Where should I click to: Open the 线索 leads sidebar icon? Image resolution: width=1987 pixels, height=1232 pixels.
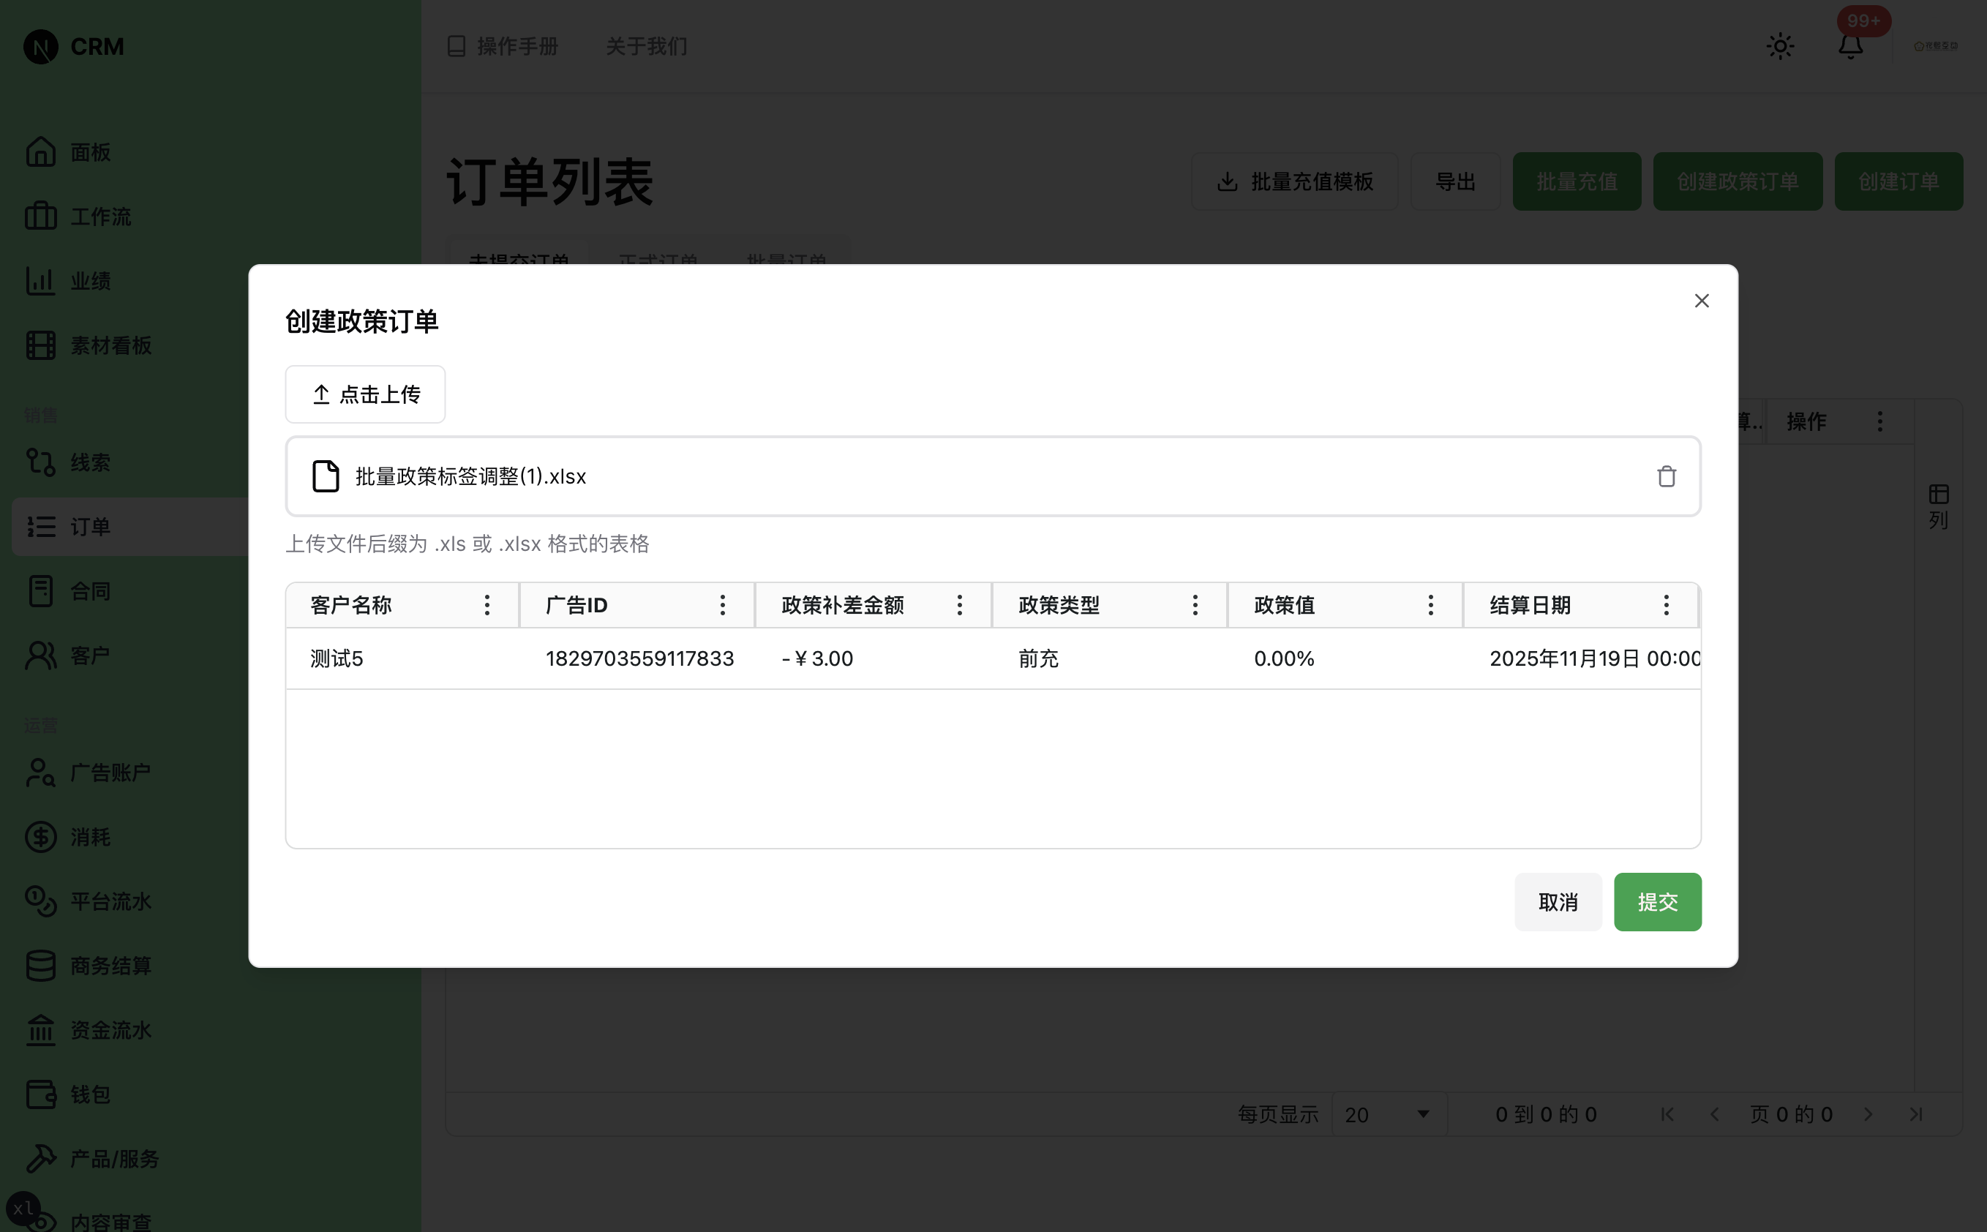pos(42,462)
